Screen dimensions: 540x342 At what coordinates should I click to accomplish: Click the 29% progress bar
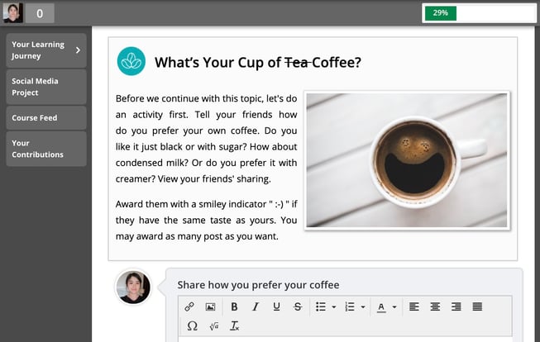(x=480, y=13)
